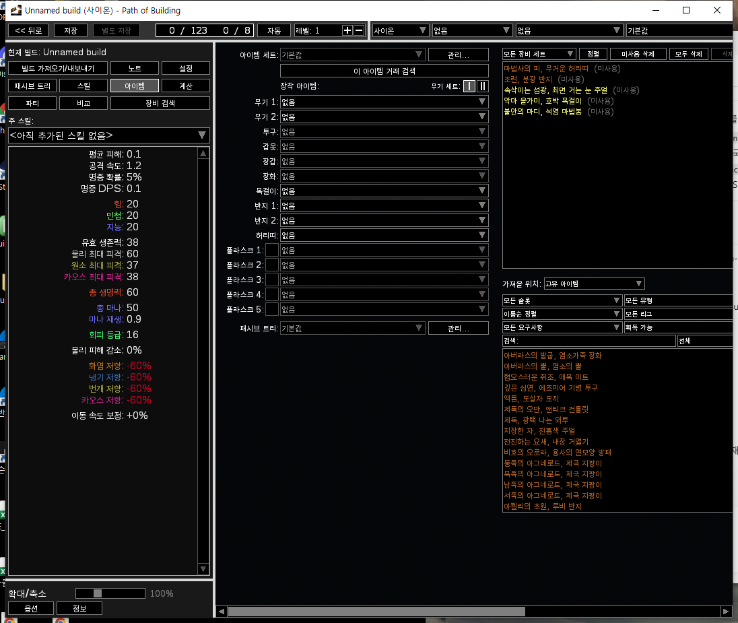This screenshot has width=738, height=623.
Task: Enable the 플라스크 1 checkbox
Action: tap(272, 250)
